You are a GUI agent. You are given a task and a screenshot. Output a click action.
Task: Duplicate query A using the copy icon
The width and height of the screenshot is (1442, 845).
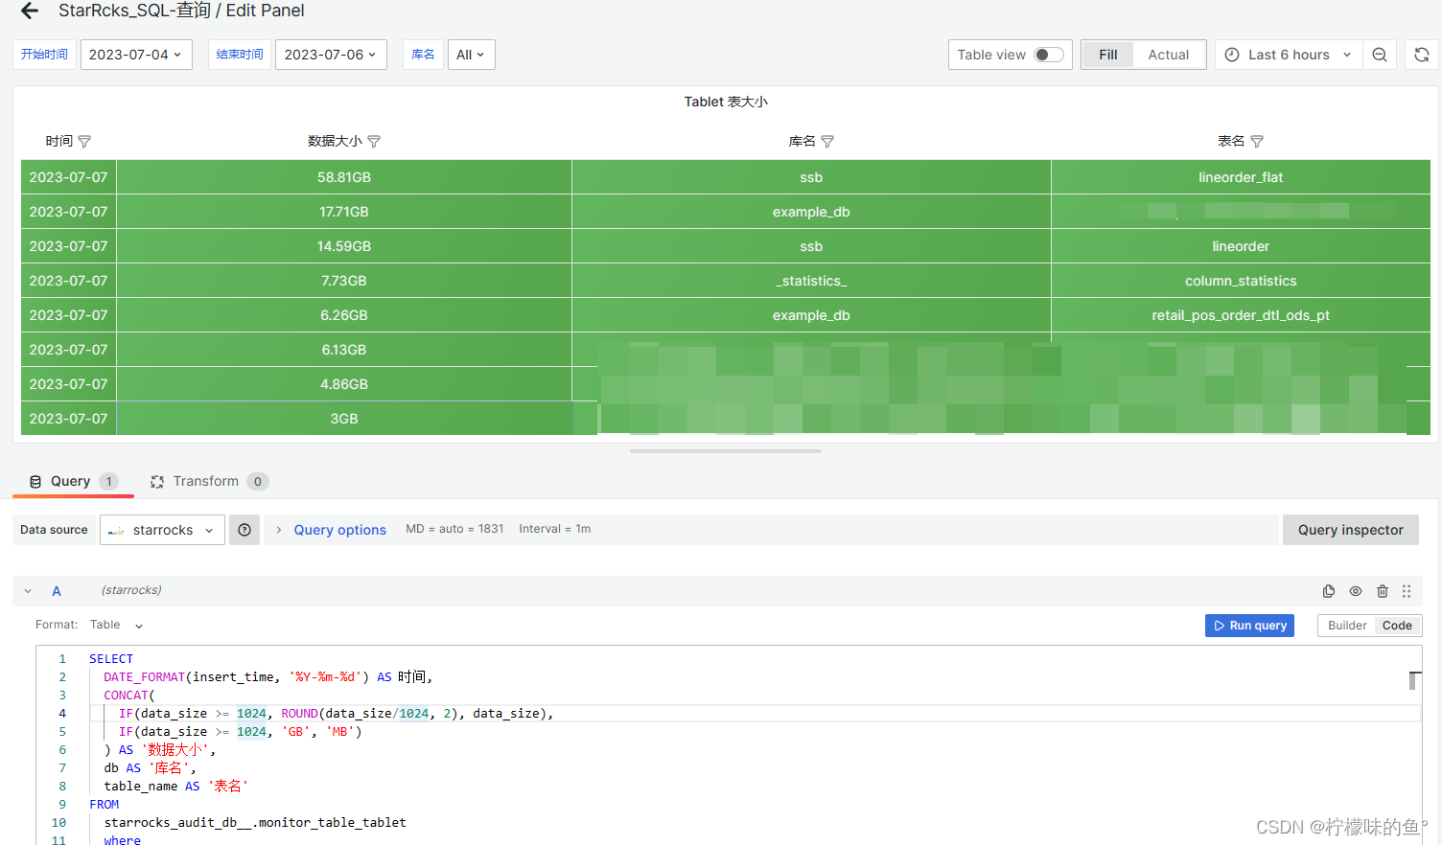click(1329, 591)
